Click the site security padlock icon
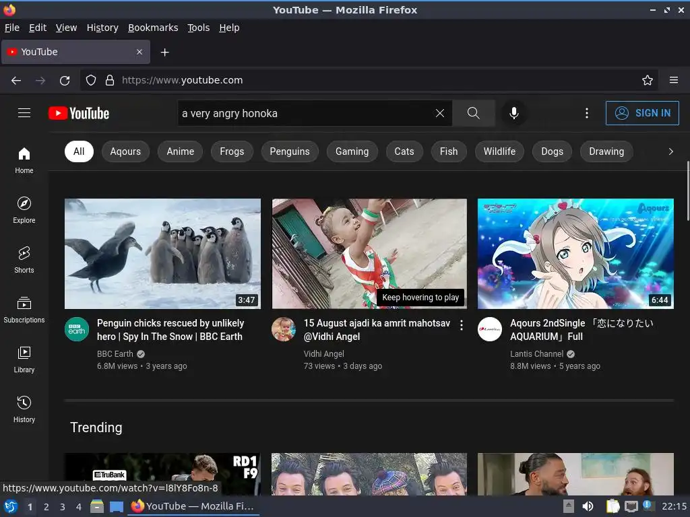The image size is (690, 517). pos(110,81)
